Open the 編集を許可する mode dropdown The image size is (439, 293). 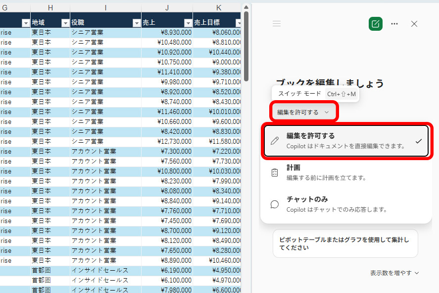[x=304, y=112]
